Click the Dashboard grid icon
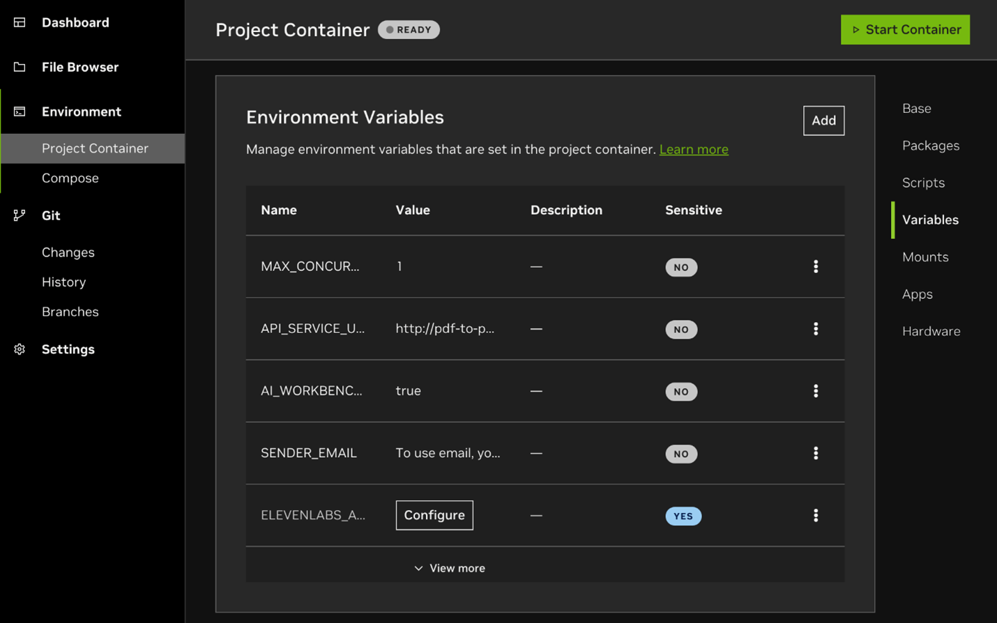 pyautogui.click(x=20, y=22)
